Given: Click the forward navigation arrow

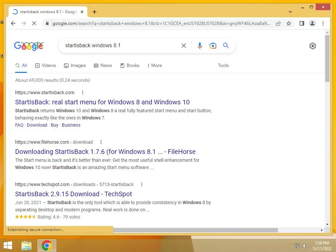Looking at the screenshot, I should pyautogui.click(x=24, y=23).
